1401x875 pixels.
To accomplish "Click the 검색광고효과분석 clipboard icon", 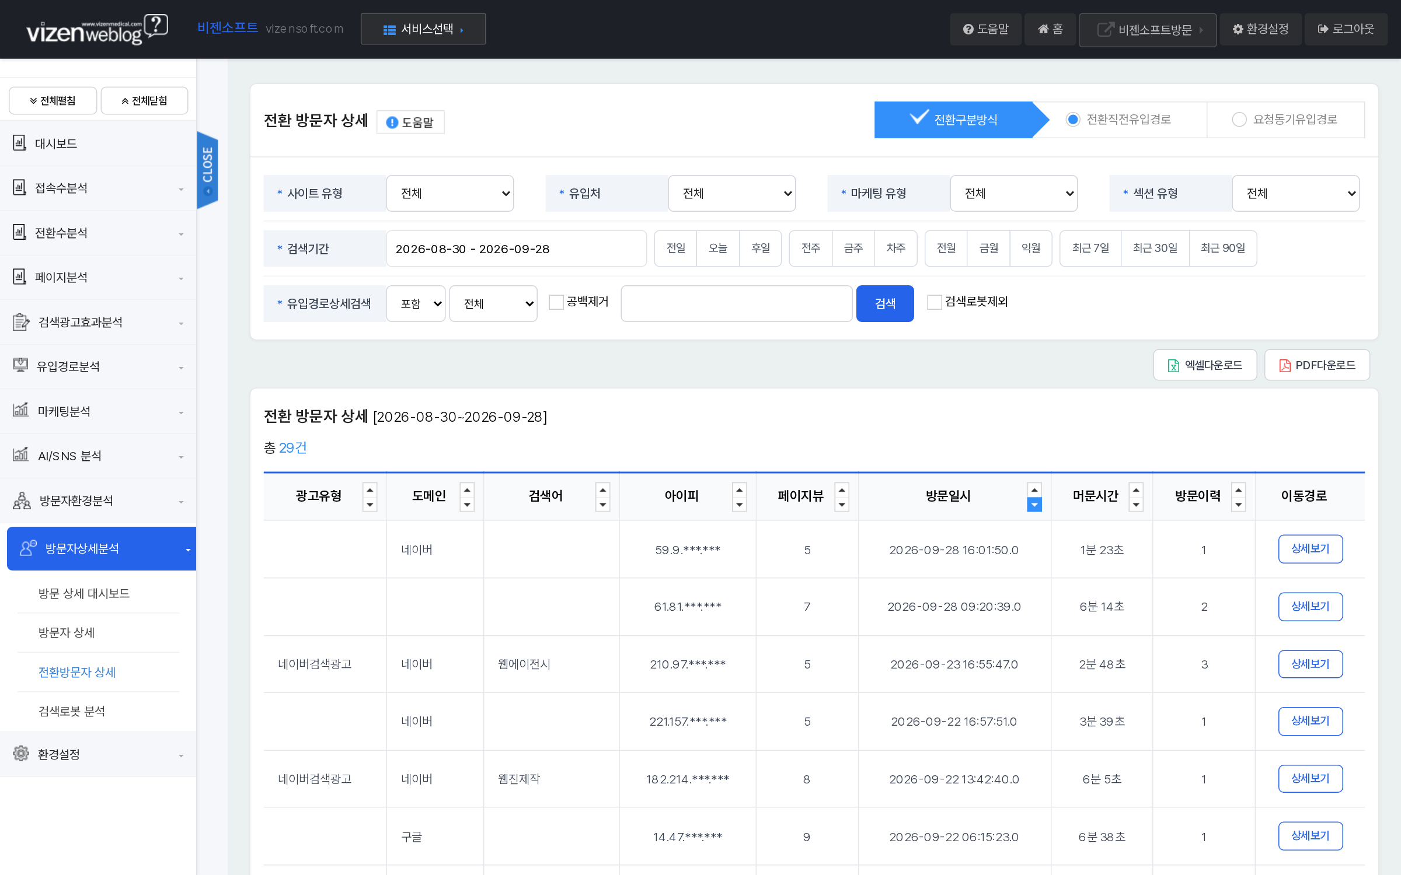I will click(21, 322).
